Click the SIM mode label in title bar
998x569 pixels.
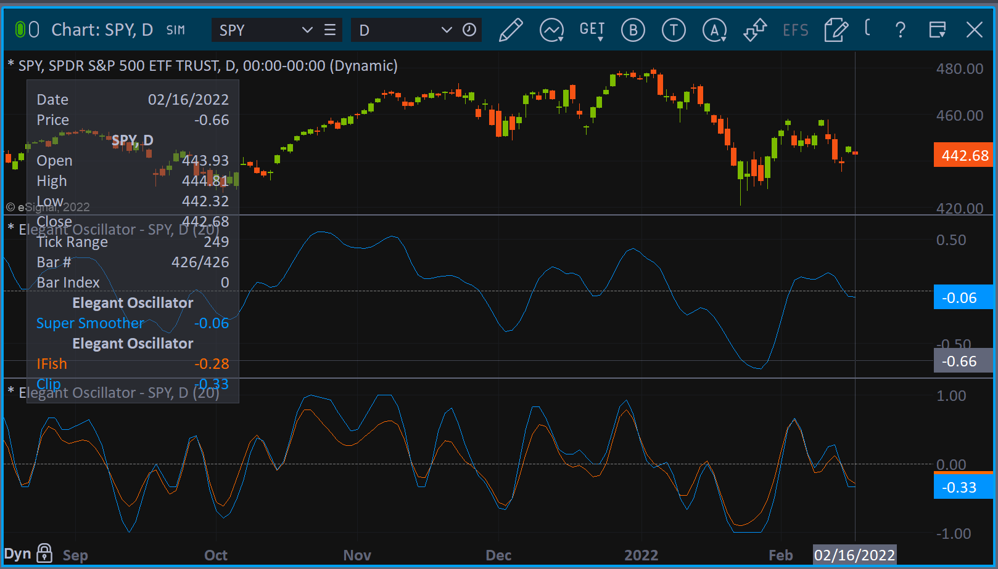coord(176,30)
